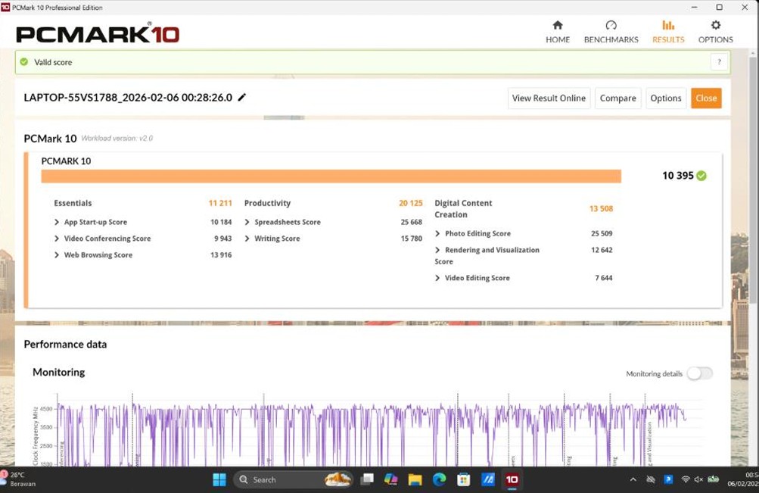This screenshot has width=759, height=493.
Task: Switch to BENCHMARKS tab
Action: coord(611,32)
